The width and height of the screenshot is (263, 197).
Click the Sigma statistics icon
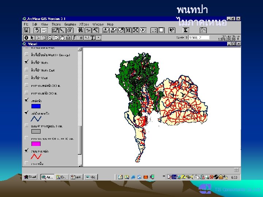186,30
